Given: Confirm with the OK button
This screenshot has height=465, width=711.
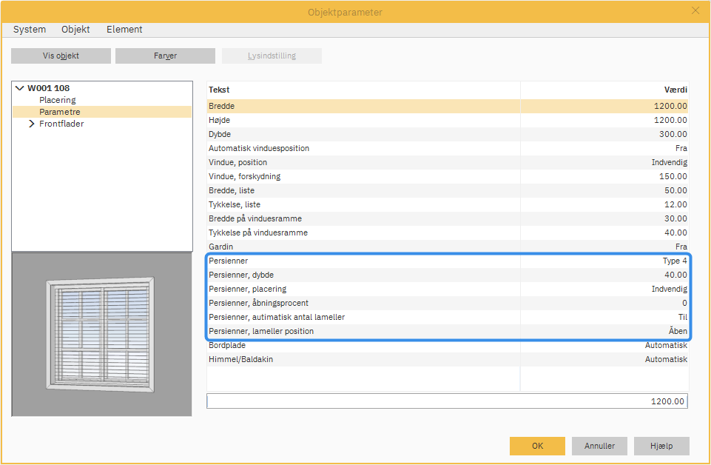Looking at the screenshot, I should click(x=537, y=446).
